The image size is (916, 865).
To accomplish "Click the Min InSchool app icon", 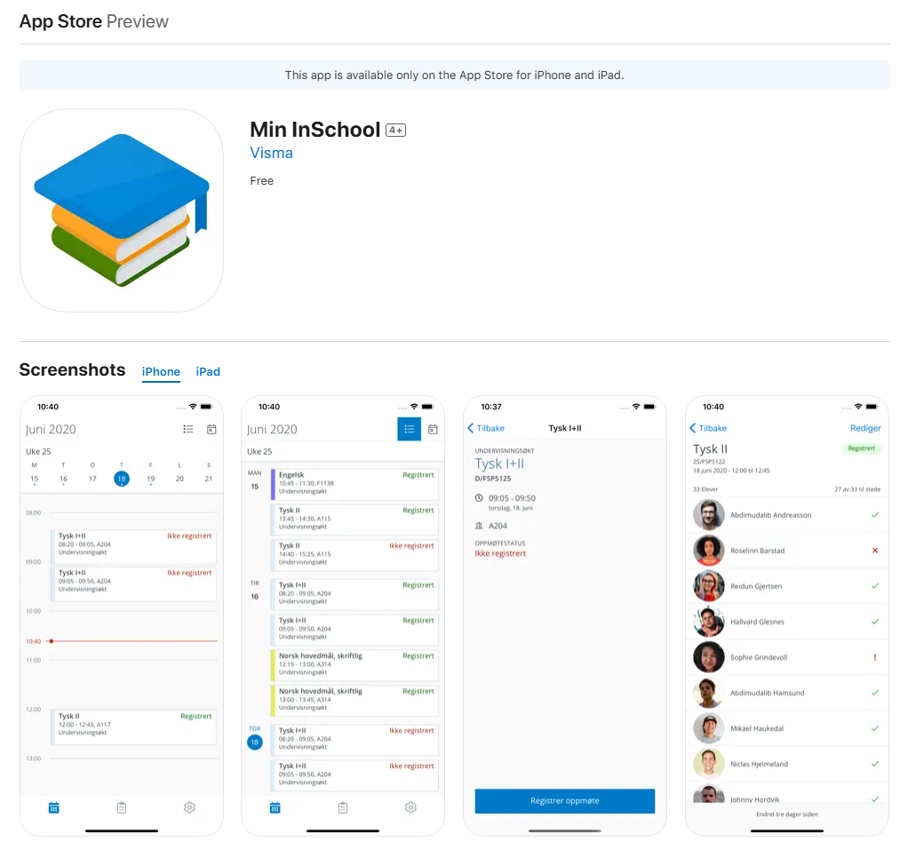I will pos(122,210).
